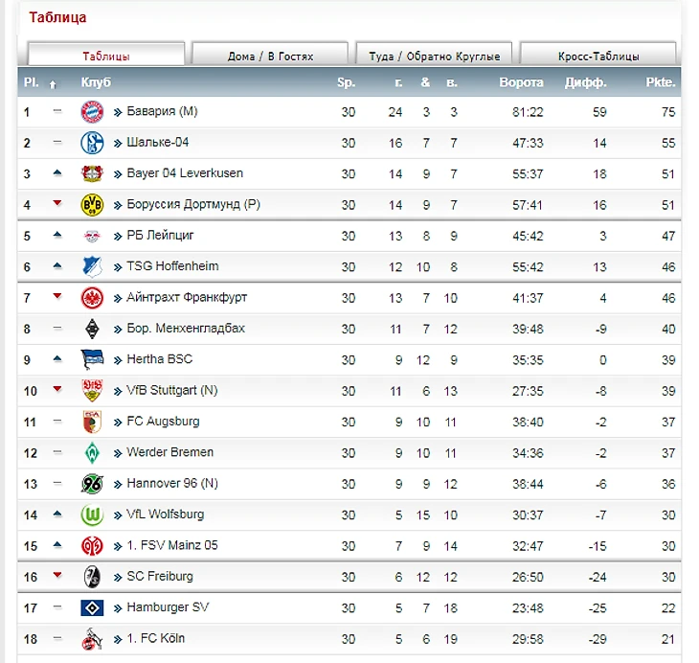
Task: Click the RB Leipzig club logo
Action: [x=91, y=236]
